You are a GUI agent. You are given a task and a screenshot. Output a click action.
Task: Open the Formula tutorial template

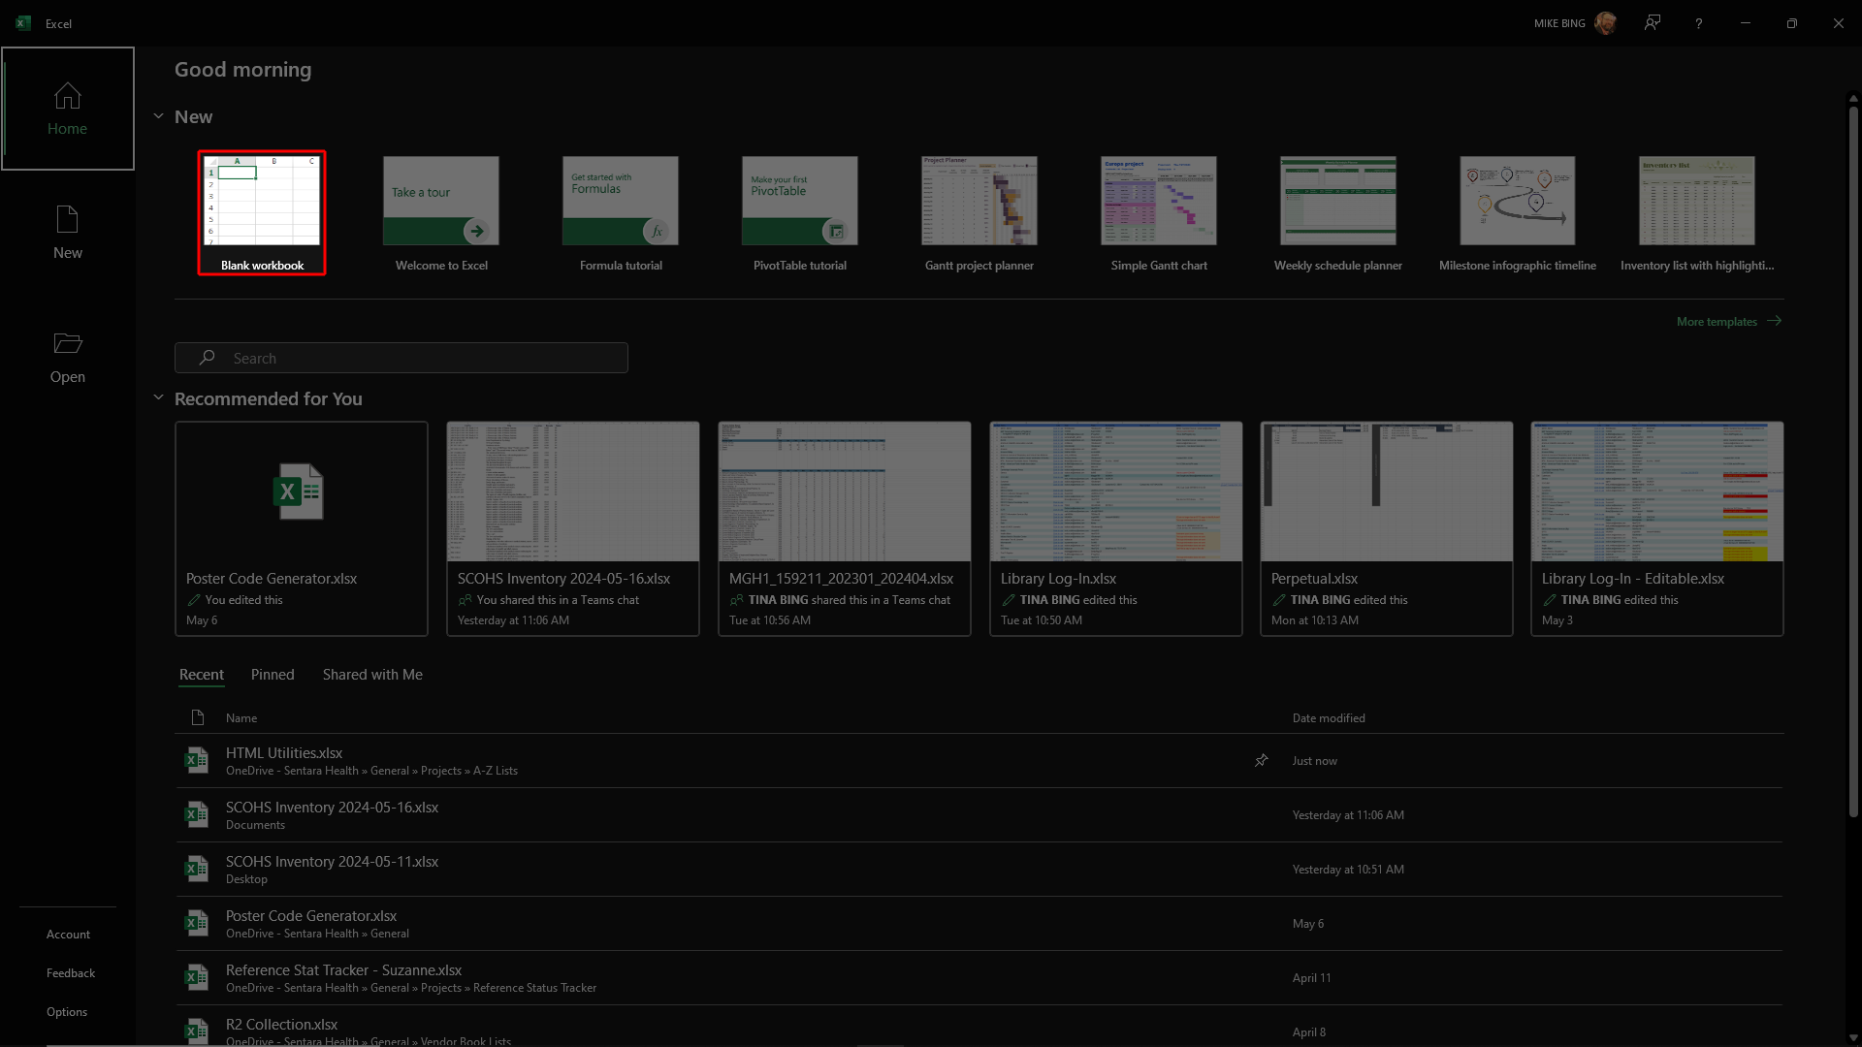click(621, 213)
